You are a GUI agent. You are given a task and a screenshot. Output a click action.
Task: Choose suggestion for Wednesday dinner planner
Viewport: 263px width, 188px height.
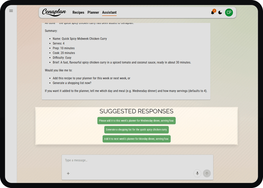coord(136,121)
